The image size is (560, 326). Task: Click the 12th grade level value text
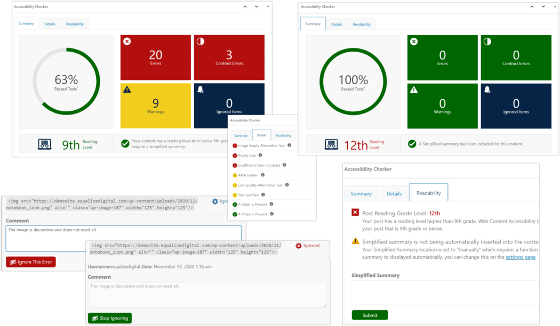click(435, 213)
